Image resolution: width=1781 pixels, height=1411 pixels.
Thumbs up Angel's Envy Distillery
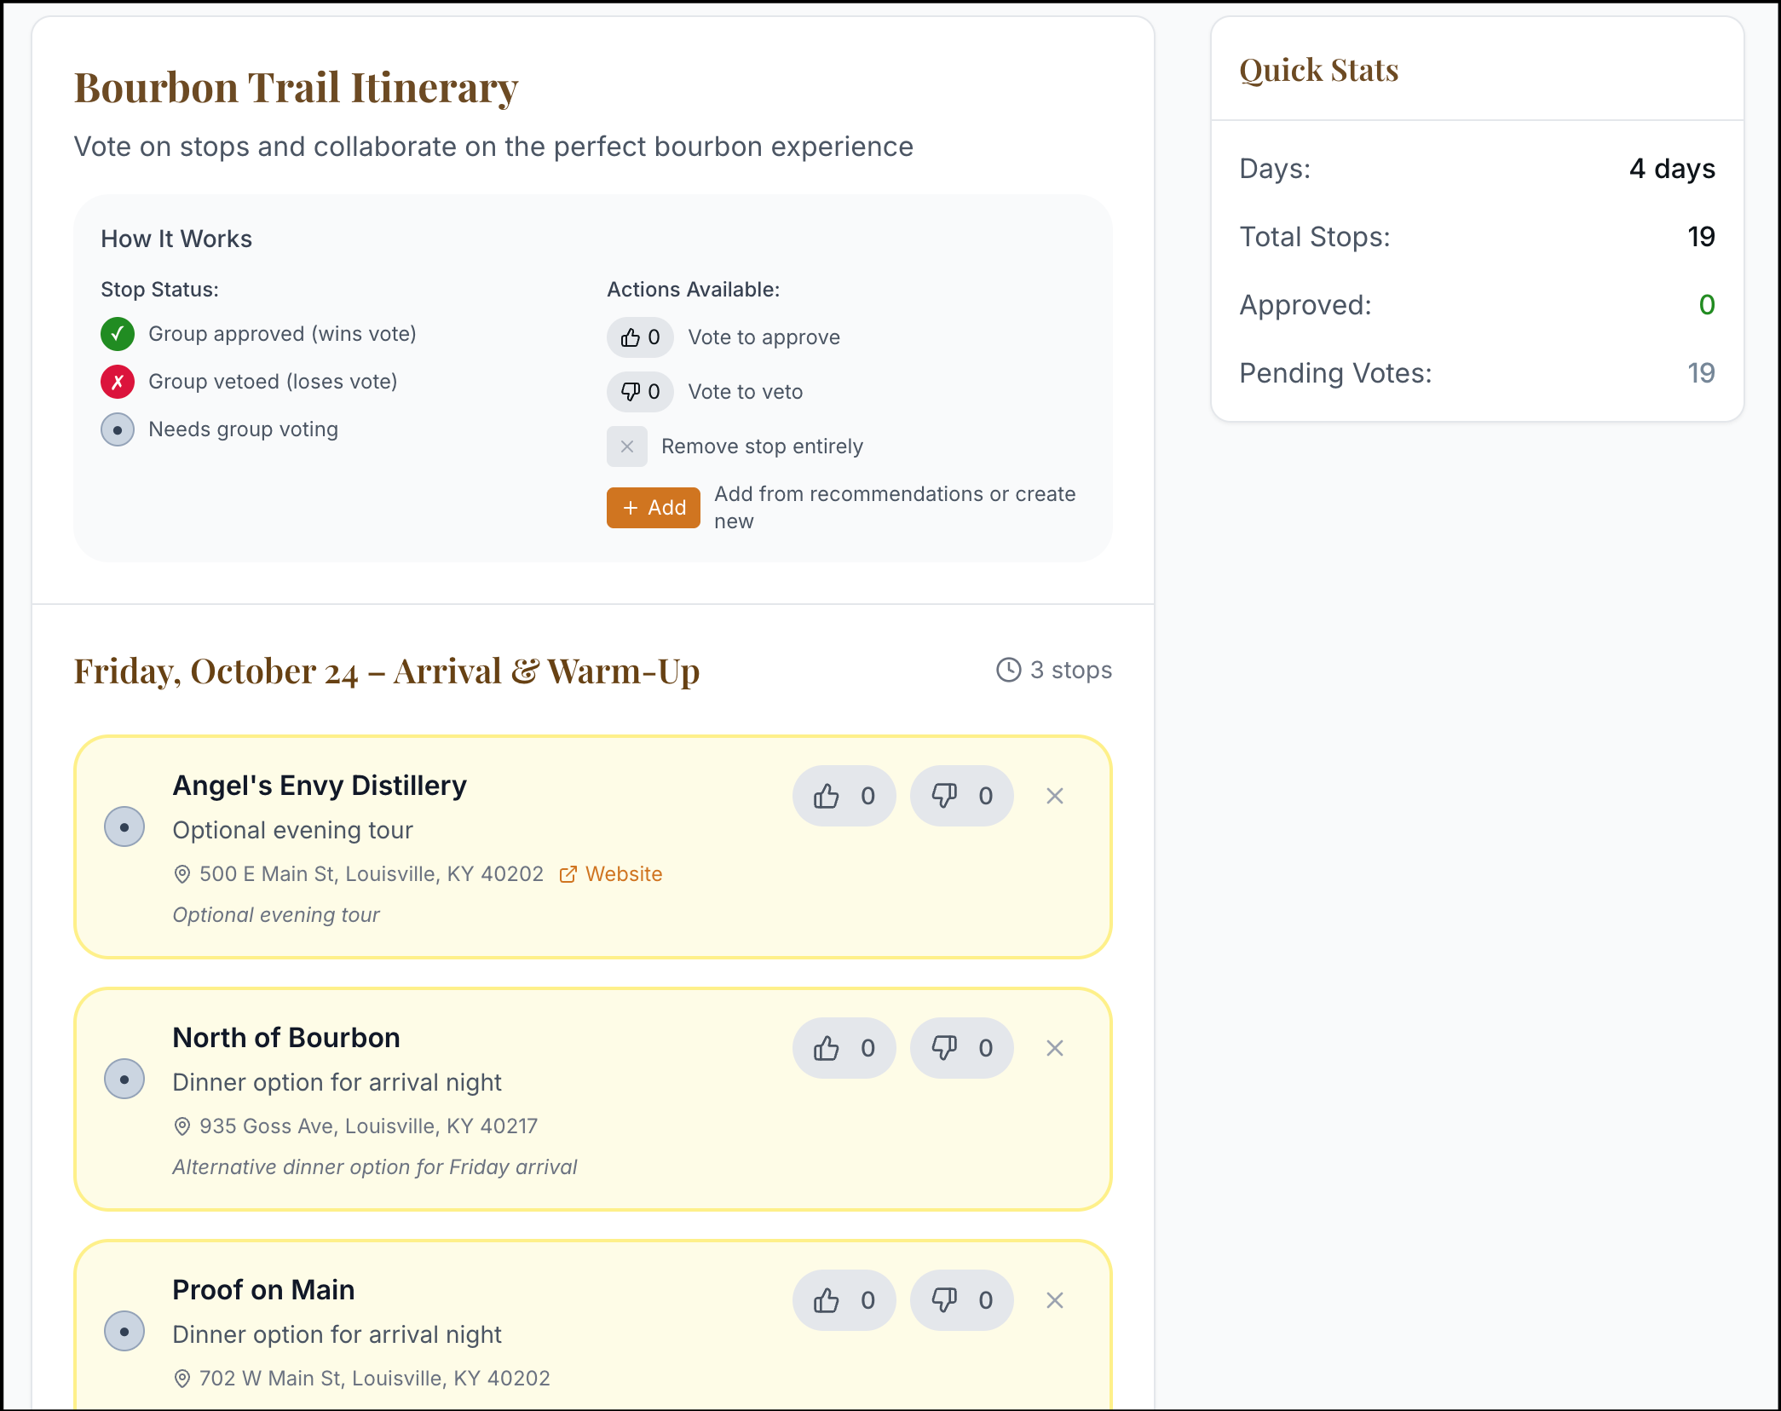coord(843,796)
